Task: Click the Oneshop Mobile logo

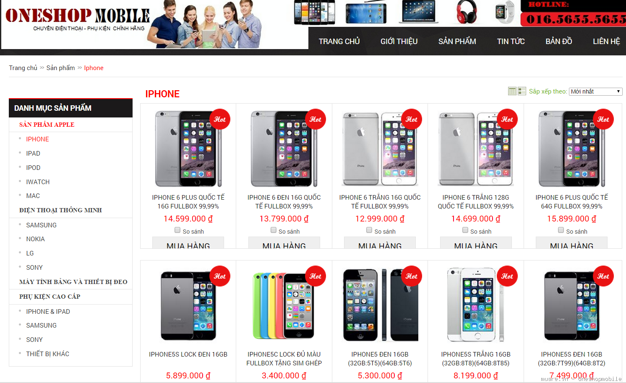Action: tap(78, 20)
